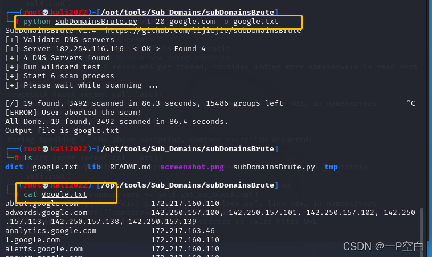Click '15486 groups left' progress text
Screen dimensions: 432x257
pos(244,103)
